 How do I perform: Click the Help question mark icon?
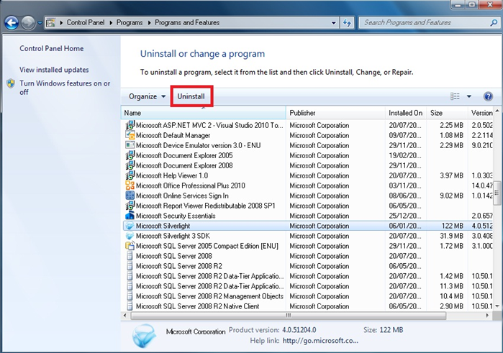click(x=488, y=96)
